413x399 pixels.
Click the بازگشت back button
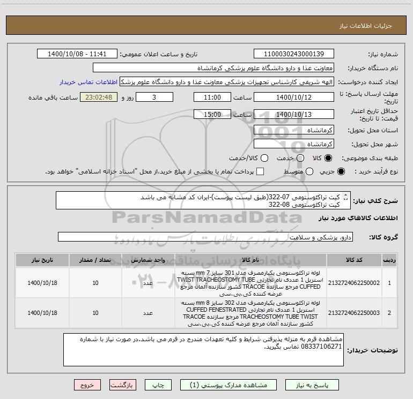[x=123, y=385]
